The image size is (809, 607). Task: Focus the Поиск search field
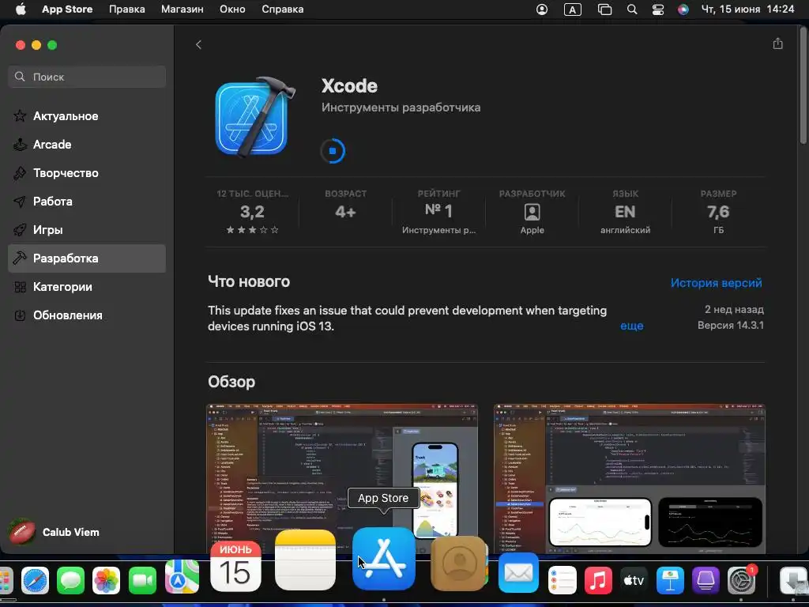click(87, 77)
